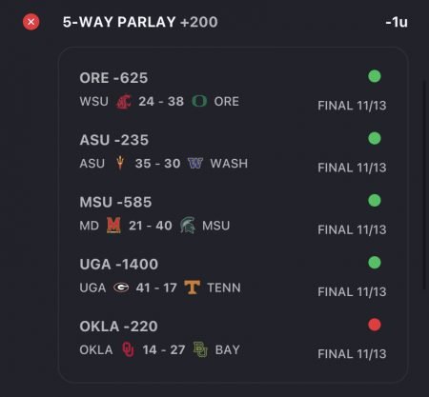Click FINAL 11/13 text on OKLA row
The width and height of the screenshot is (429, 397).
click(352, 354)
